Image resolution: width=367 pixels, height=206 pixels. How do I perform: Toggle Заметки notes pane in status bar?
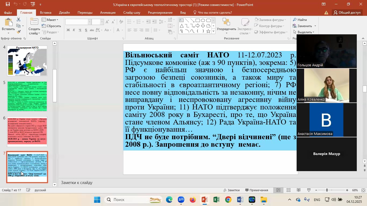tap(231, 190)
